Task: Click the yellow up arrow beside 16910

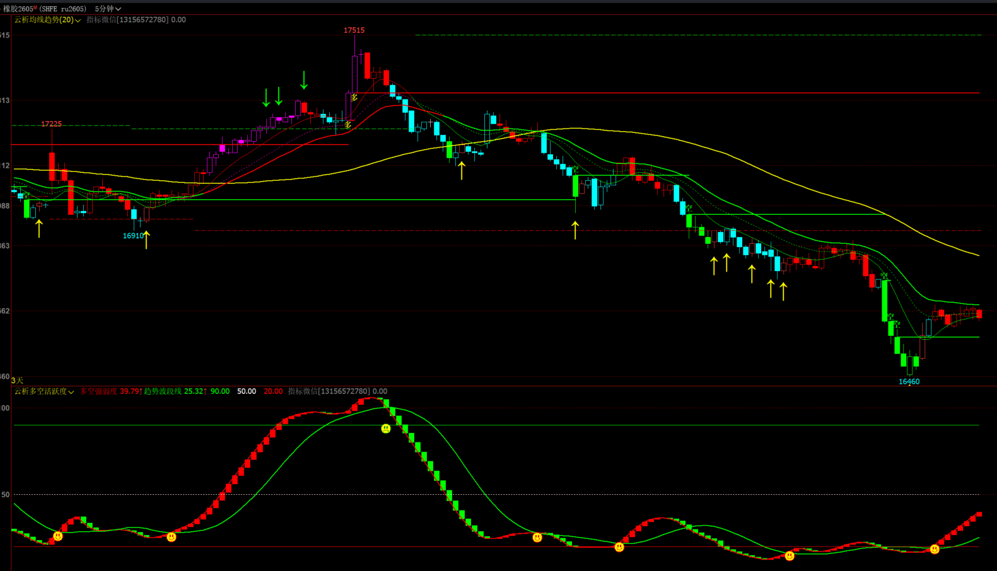Action: (x=146, y=239)
